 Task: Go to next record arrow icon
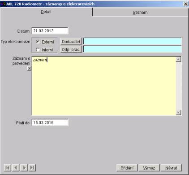(x=24, y=168)
